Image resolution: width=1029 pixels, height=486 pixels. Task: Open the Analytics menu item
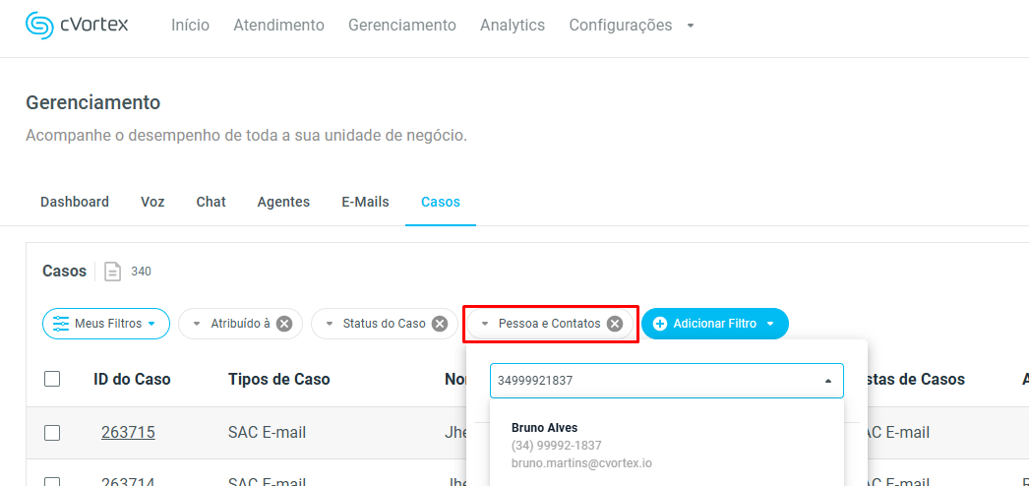[x=512, y=26]
